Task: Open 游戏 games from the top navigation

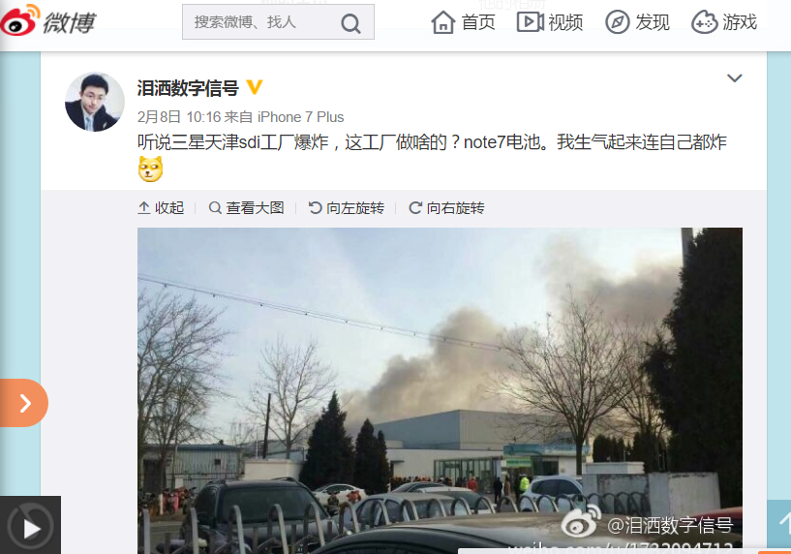Action: [724, 22]
